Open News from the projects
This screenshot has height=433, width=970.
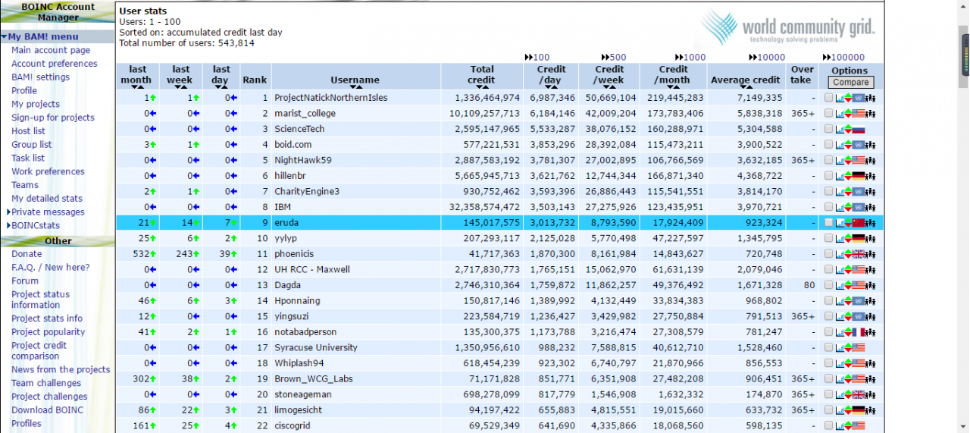(61, 370)
